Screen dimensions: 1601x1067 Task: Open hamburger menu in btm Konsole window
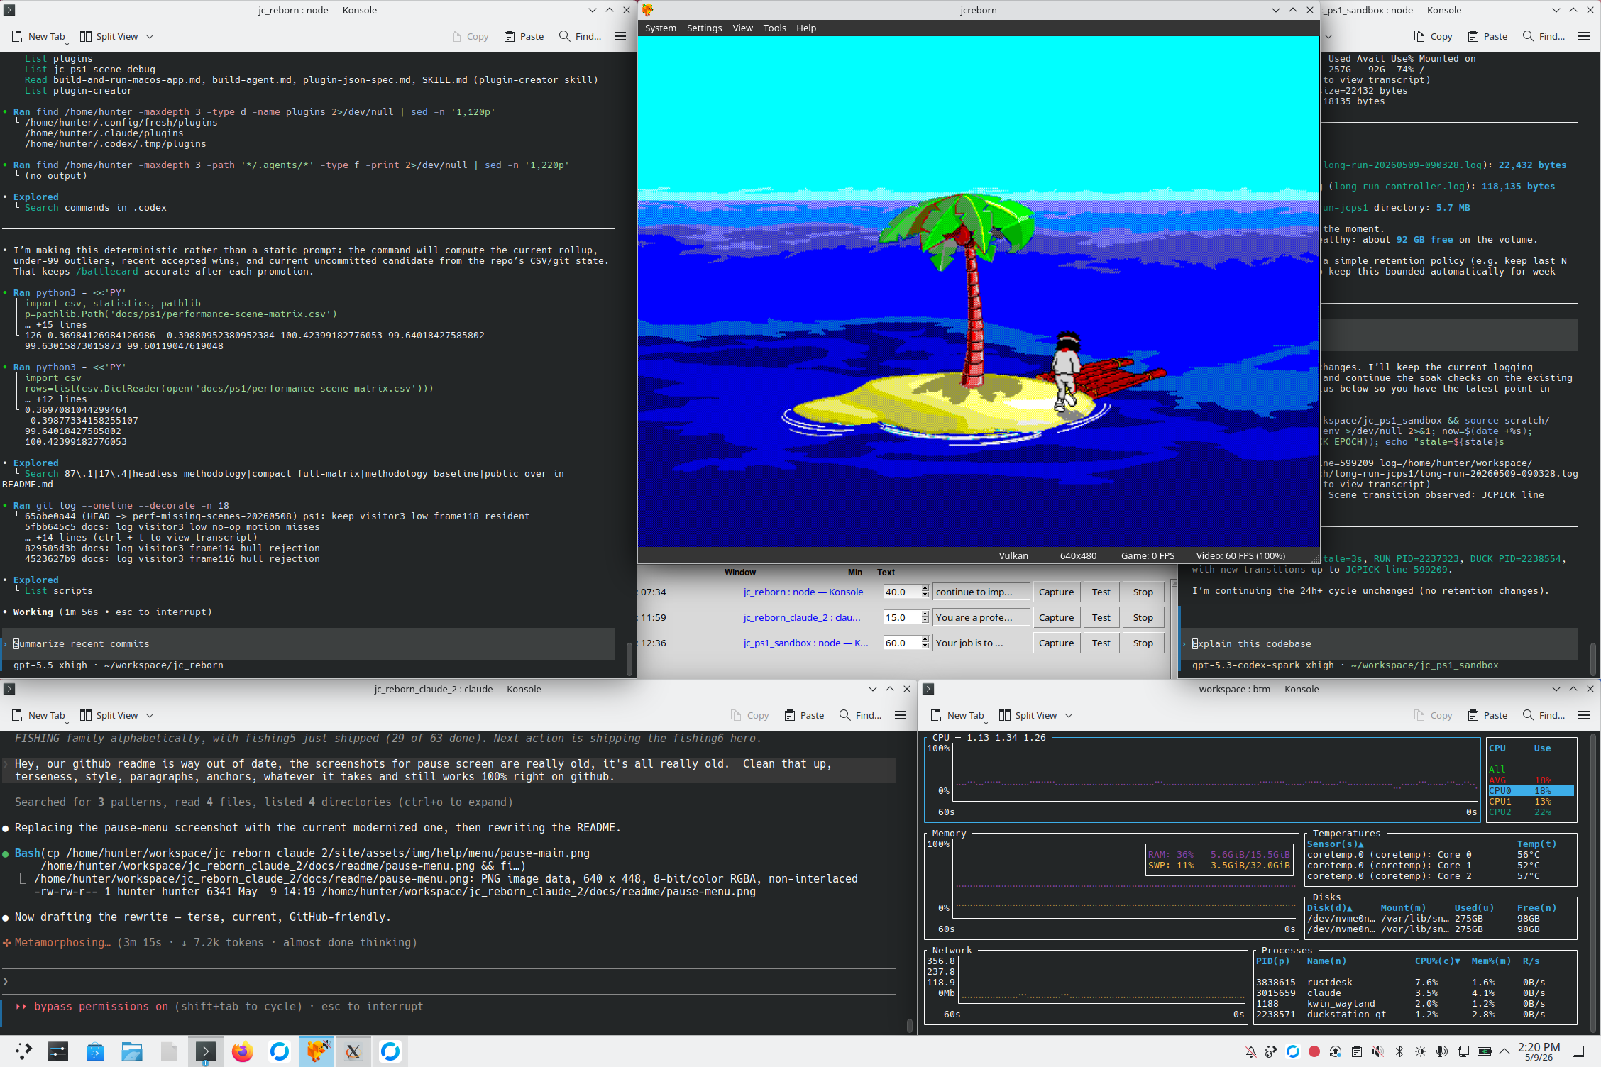click(1584, 715)
